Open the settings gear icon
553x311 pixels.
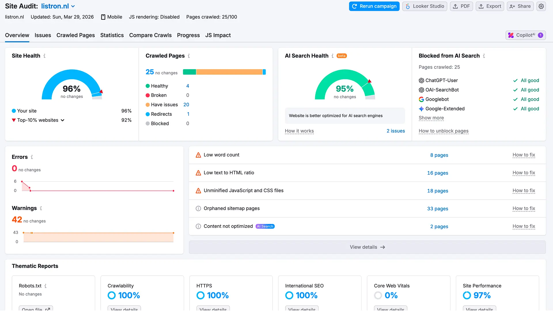(541, 6)
